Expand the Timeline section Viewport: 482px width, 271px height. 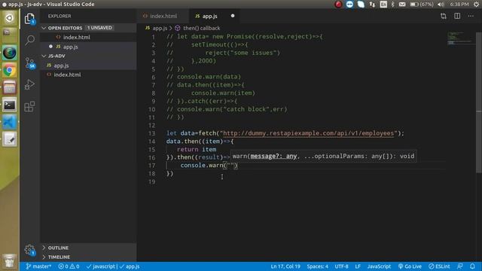pos(59,257)
